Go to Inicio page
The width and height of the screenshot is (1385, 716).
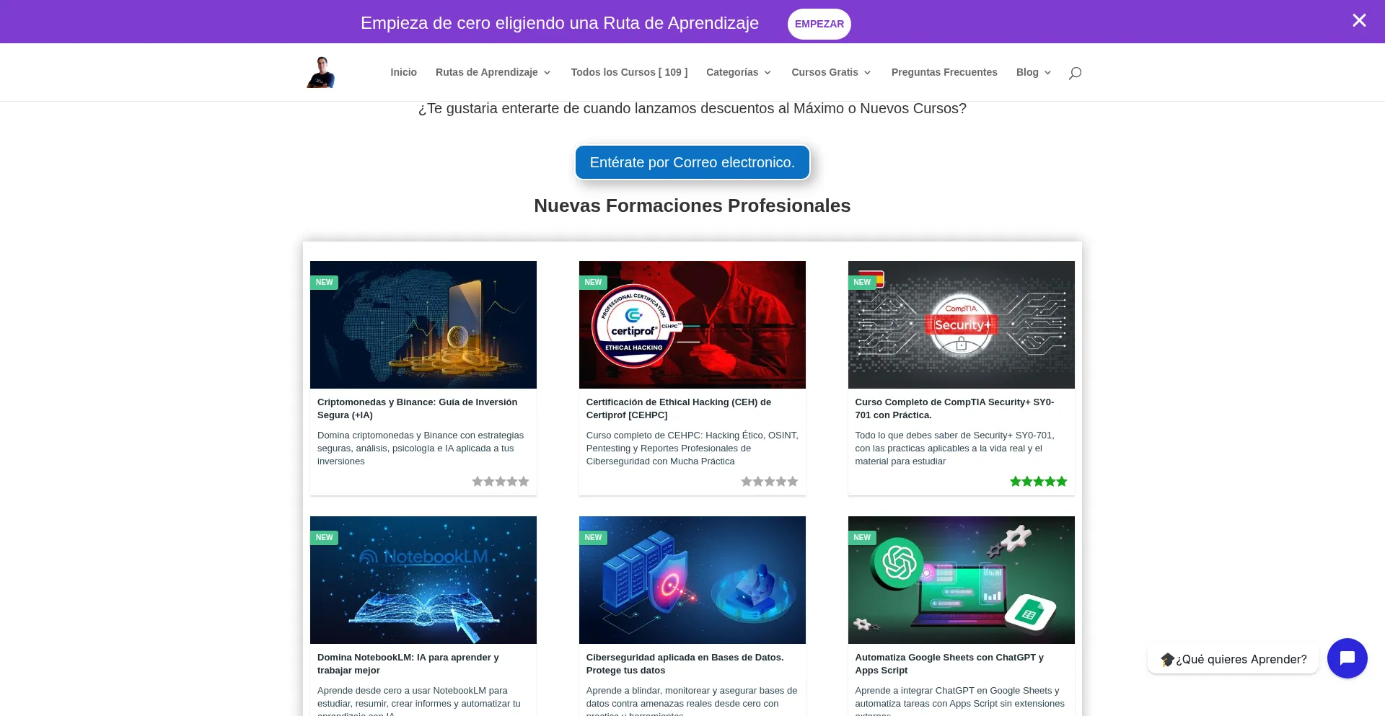point(403,72)
